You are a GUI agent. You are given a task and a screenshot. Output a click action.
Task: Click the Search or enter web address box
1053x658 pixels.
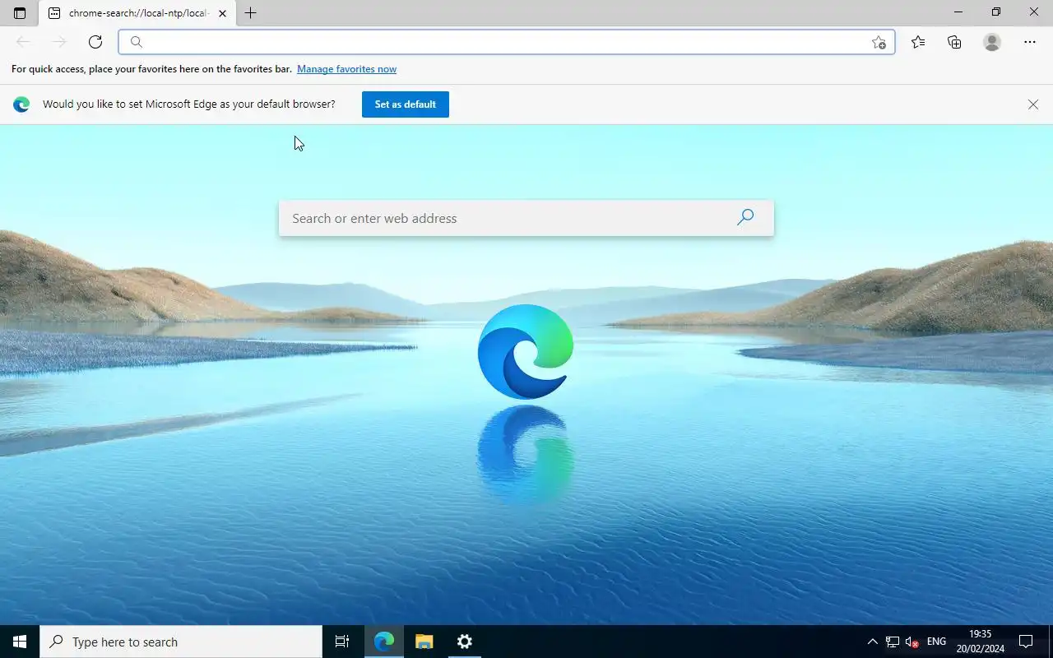[526, 218]
